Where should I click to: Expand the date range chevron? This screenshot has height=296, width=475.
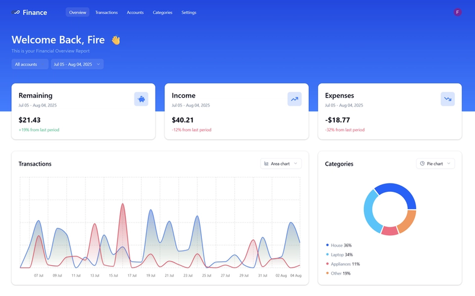98,64
